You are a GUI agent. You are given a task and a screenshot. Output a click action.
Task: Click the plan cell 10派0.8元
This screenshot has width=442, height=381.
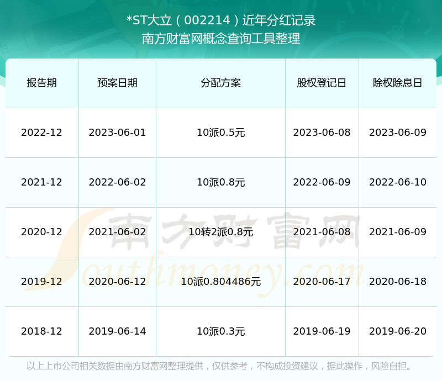click(220, 182)
